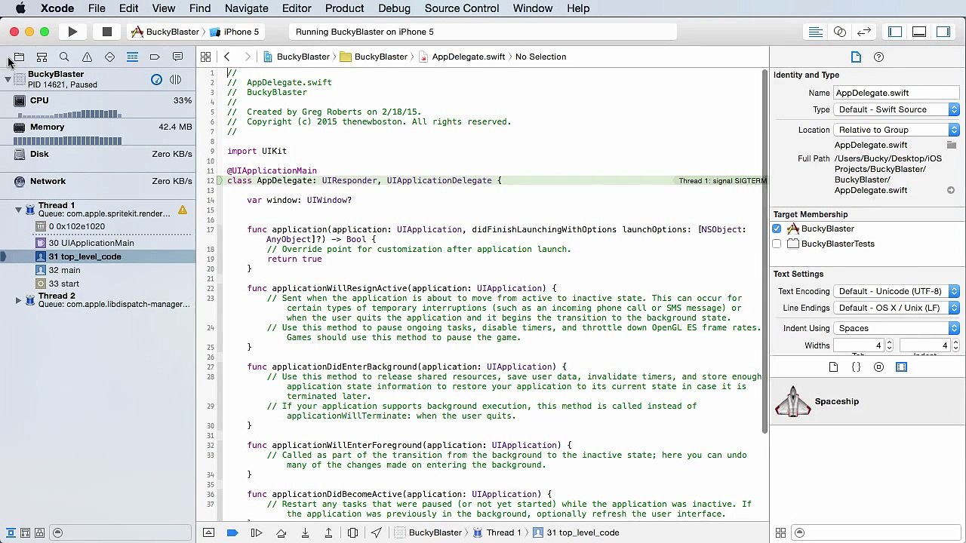Step into in debug bar
The height and width of the screenshot is (543, 966).
coord(305,532)
